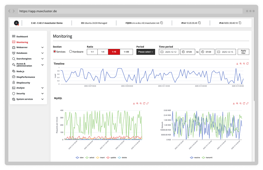The width and height of the screenshot is (263, 170).
Task: Click the end date field 2025-12-15
Action: tap(226, 52)
